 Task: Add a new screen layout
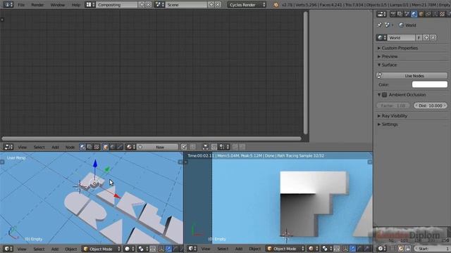(x=142, y=5)
